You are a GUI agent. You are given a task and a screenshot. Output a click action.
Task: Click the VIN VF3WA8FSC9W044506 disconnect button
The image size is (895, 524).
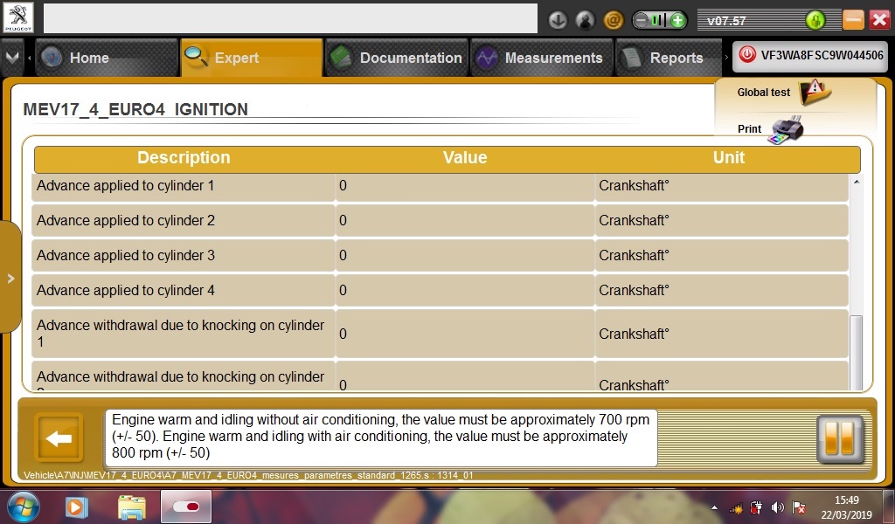tap(810, 55)
